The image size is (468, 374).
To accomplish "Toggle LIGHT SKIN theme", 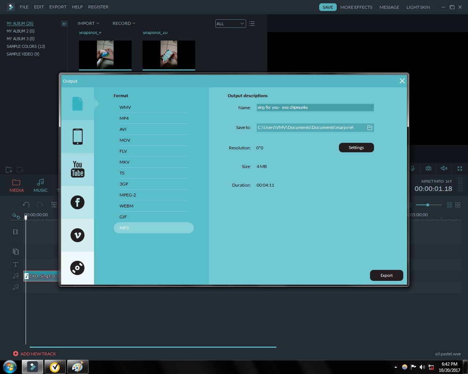I will coord(418,7).
